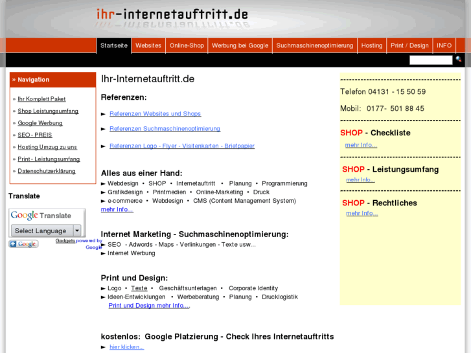
Task: Select Werbung bei Google menu item
Action: (x=240, y=46)
